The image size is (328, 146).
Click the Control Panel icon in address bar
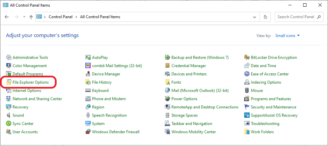point(39,17)
